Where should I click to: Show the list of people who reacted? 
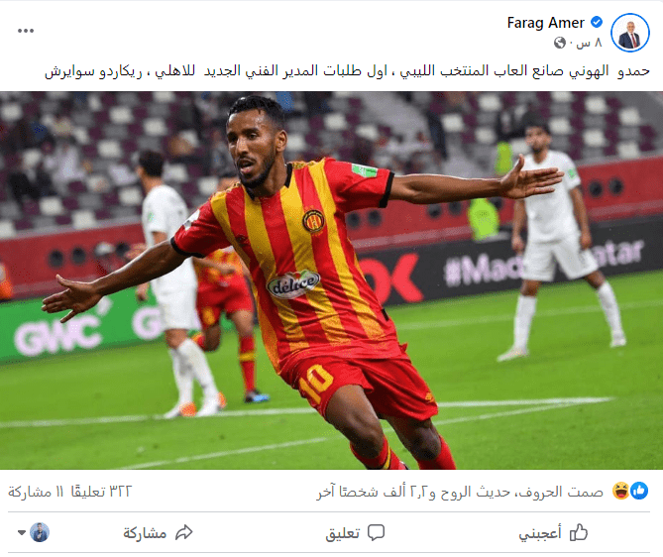point(460,492)
